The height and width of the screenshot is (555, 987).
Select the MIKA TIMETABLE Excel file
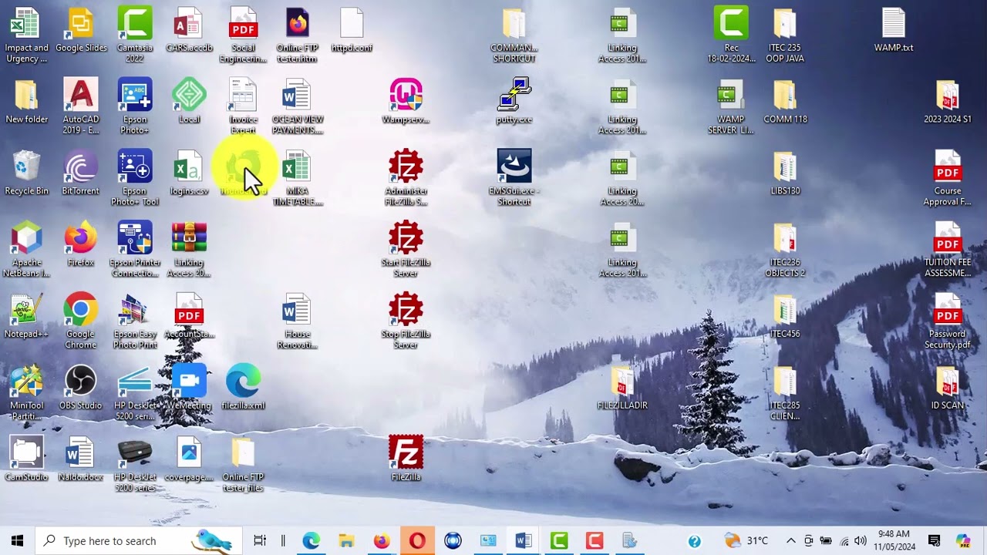coord(297,179)
